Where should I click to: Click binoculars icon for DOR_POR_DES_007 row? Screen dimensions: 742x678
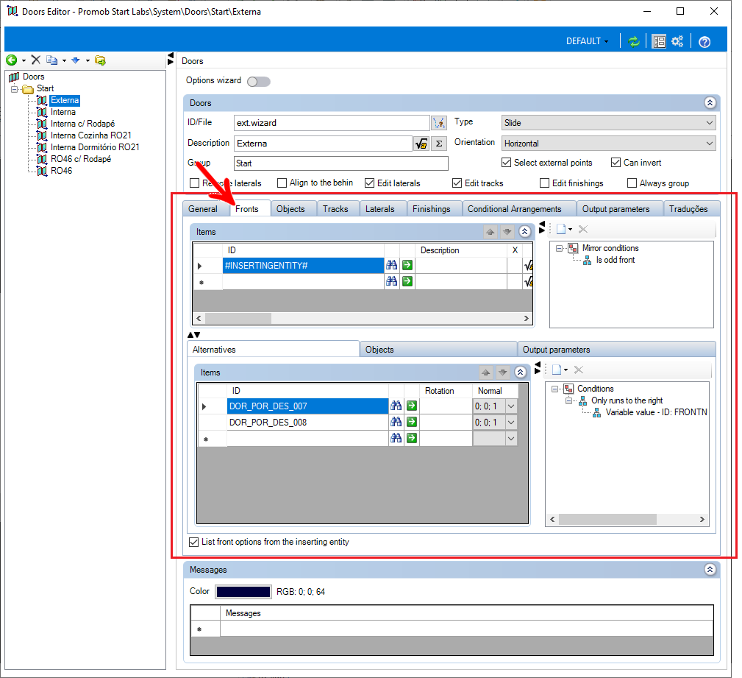click(396, 406)
